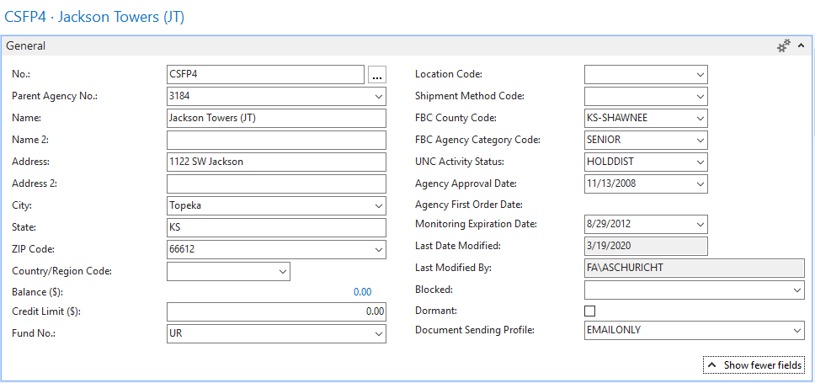Click the ellipsis button next to No. field
The image size is (815, 383).
[376, 75]
